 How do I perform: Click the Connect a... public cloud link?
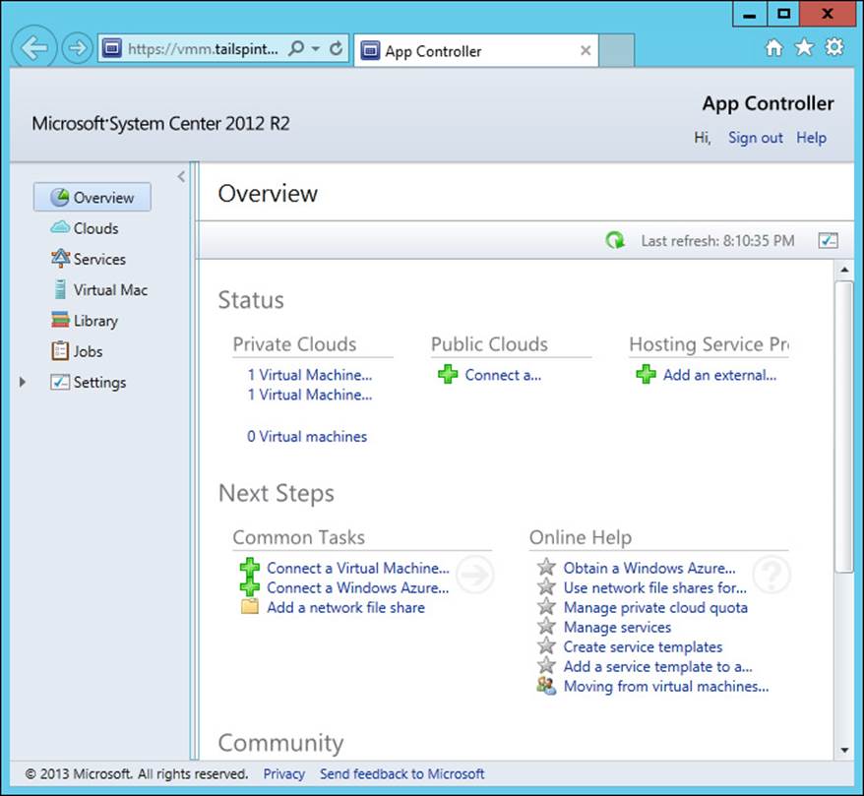[x=503, y=375]
